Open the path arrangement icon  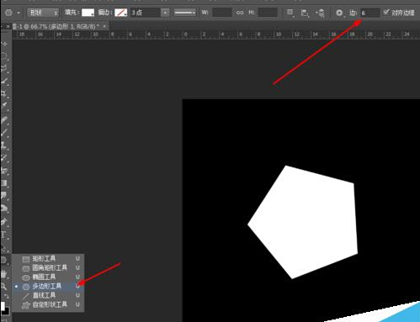[x=320, y=13]
